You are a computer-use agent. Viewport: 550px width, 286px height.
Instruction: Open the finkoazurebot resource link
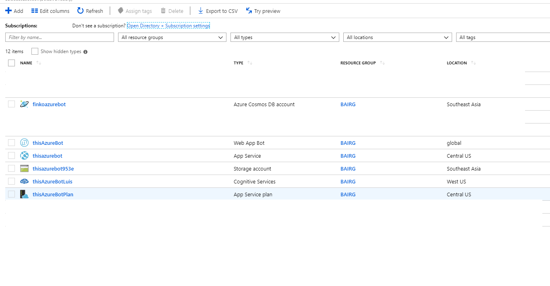coord(49,104)
